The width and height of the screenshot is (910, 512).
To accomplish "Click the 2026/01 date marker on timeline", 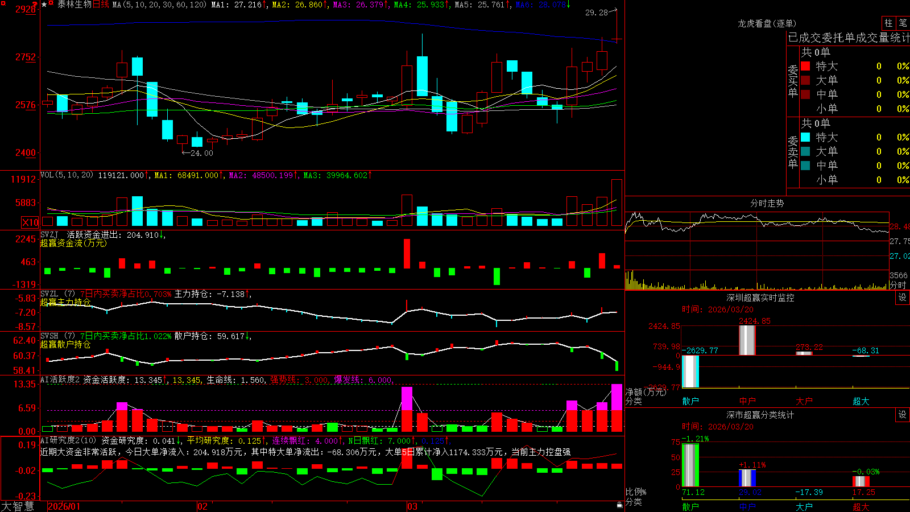I will click(x=64, y=506).
